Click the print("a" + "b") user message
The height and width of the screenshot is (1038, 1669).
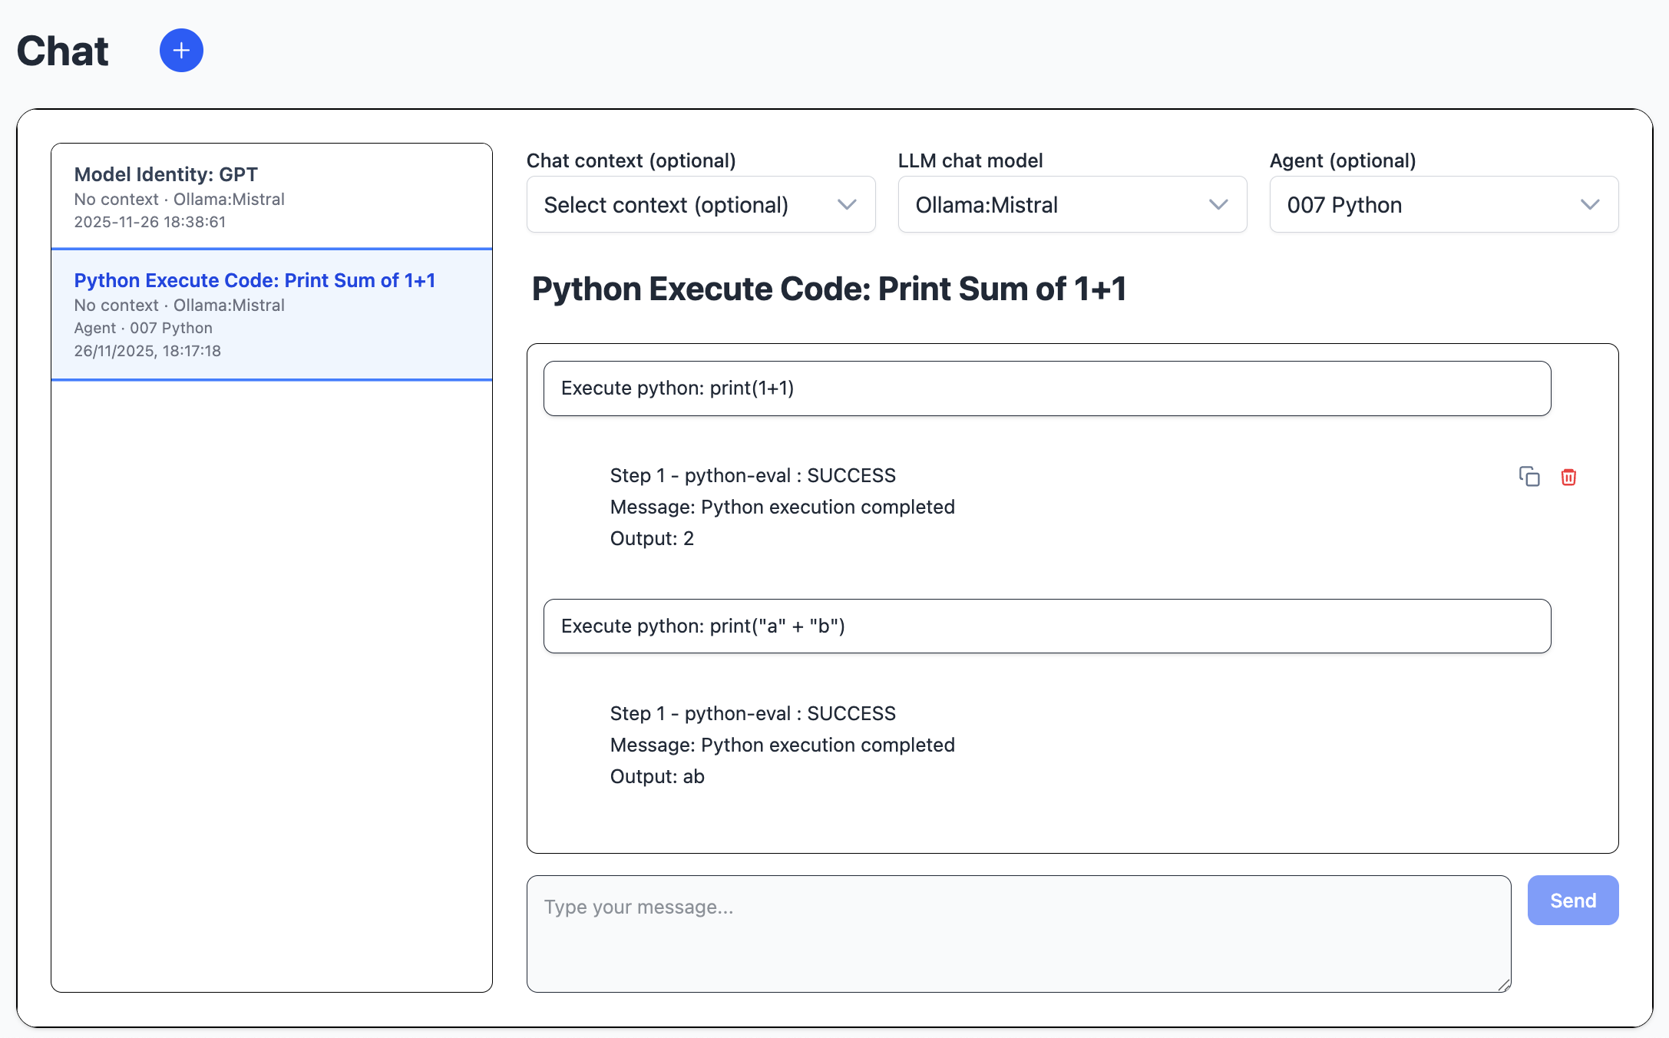(x=1046, y=626)
